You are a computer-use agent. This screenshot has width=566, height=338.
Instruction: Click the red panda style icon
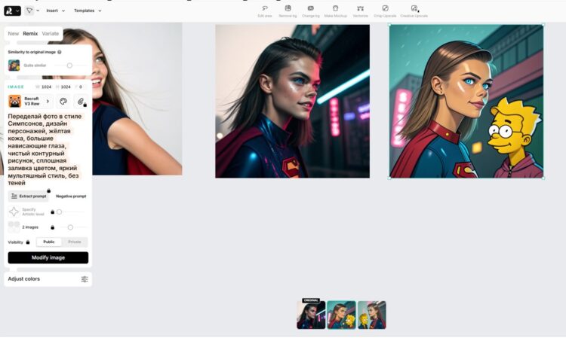15,101
